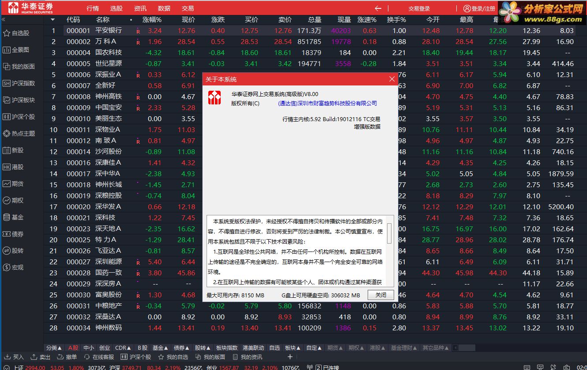The image size is (587, 370).
Task: Click 沪深个股 item in bottom toolbar
Action: click(135, 357)
